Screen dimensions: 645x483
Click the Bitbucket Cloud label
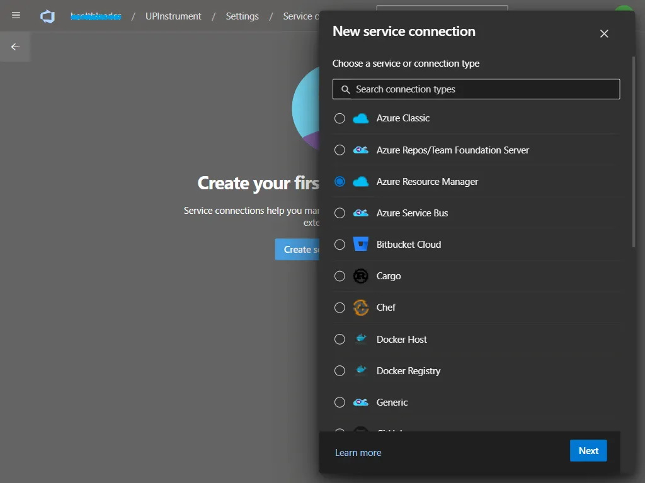(409, 245)
